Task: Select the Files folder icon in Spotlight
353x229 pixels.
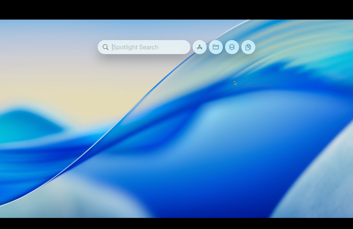Action: [x=216, y=47]
